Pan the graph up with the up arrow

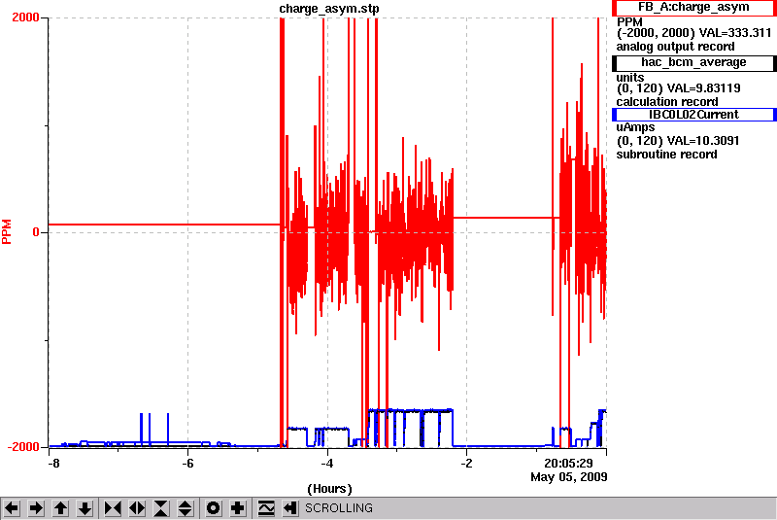click(60, 508)
